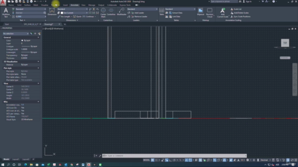Activate the Multileader tool
298x167 pixels.
pos(122,12)
